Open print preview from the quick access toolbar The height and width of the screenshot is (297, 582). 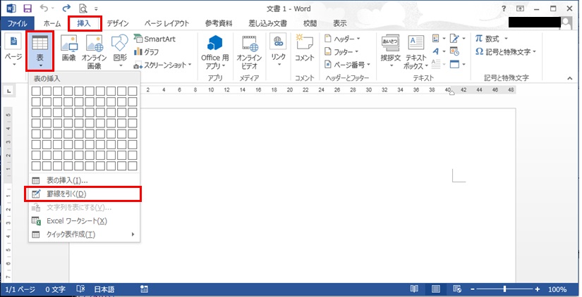click(x=83, y=8)
